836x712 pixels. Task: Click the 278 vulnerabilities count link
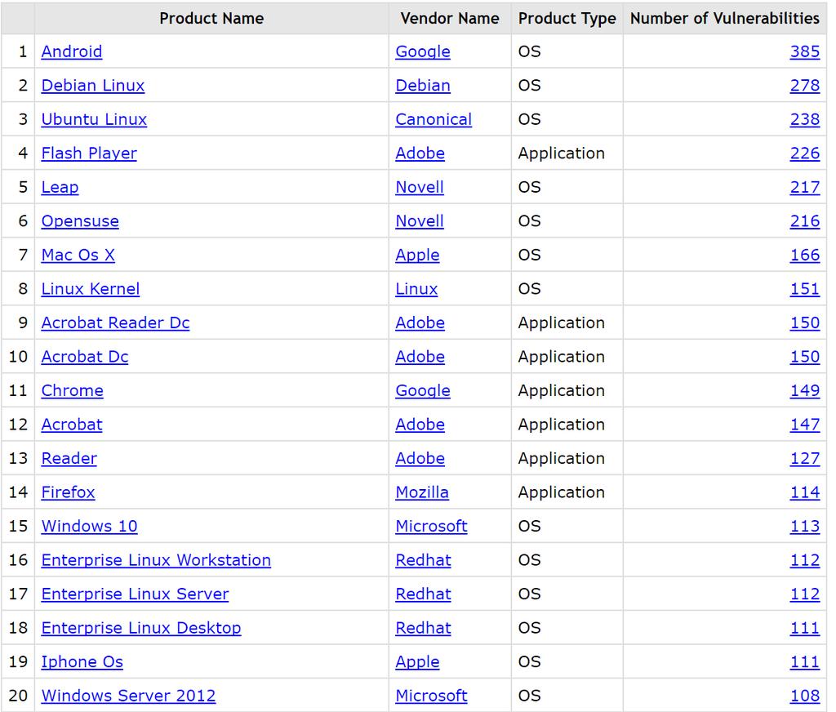click(804, 86)
